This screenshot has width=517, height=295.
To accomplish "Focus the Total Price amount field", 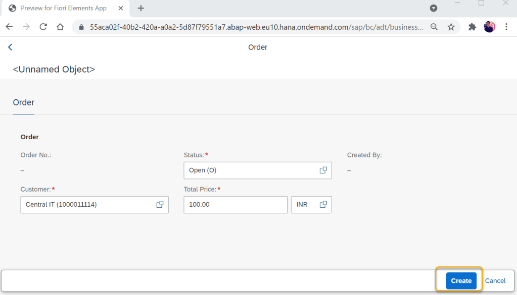I will coord(236,205).
